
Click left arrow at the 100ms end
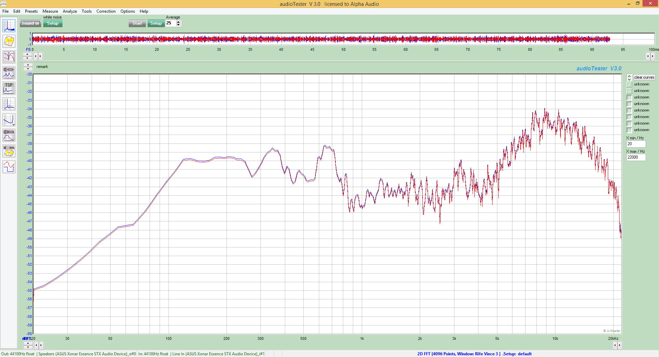coord(648,56)
